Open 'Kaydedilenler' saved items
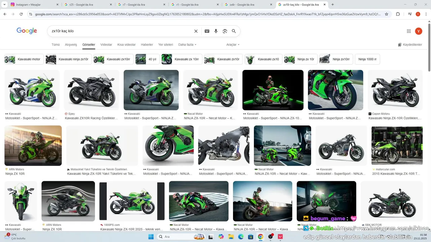431x242 pixels. 410,45
